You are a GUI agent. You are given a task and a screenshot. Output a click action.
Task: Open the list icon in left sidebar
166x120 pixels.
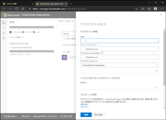[4, 28]
